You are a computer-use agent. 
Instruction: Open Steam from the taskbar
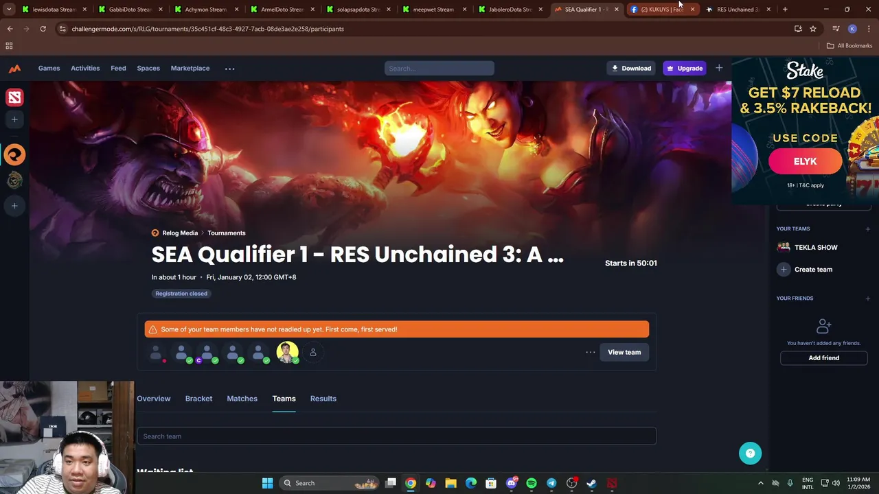point(591,483)
